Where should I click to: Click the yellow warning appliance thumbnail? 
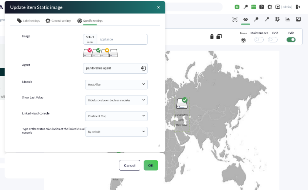105,53
